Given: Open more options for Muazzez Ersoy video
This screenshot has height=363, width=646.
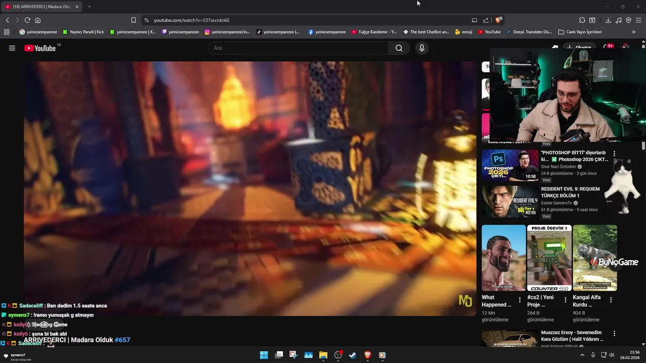Looking at the screenshot, I should [x=614, y=333].
